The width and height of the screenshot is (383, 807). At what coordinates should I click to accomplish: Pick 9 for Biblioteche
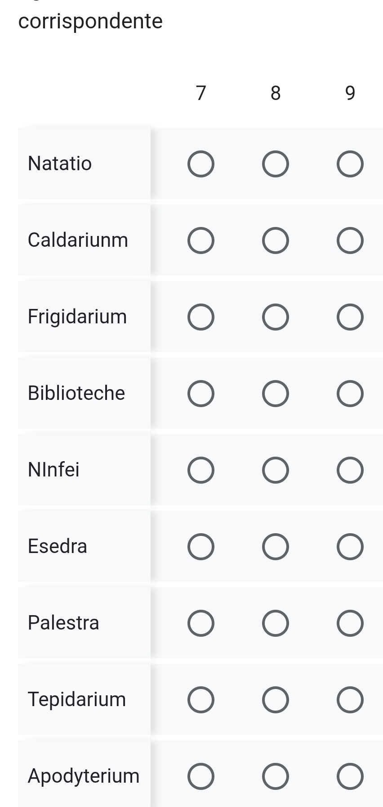[x=350, y=394]
